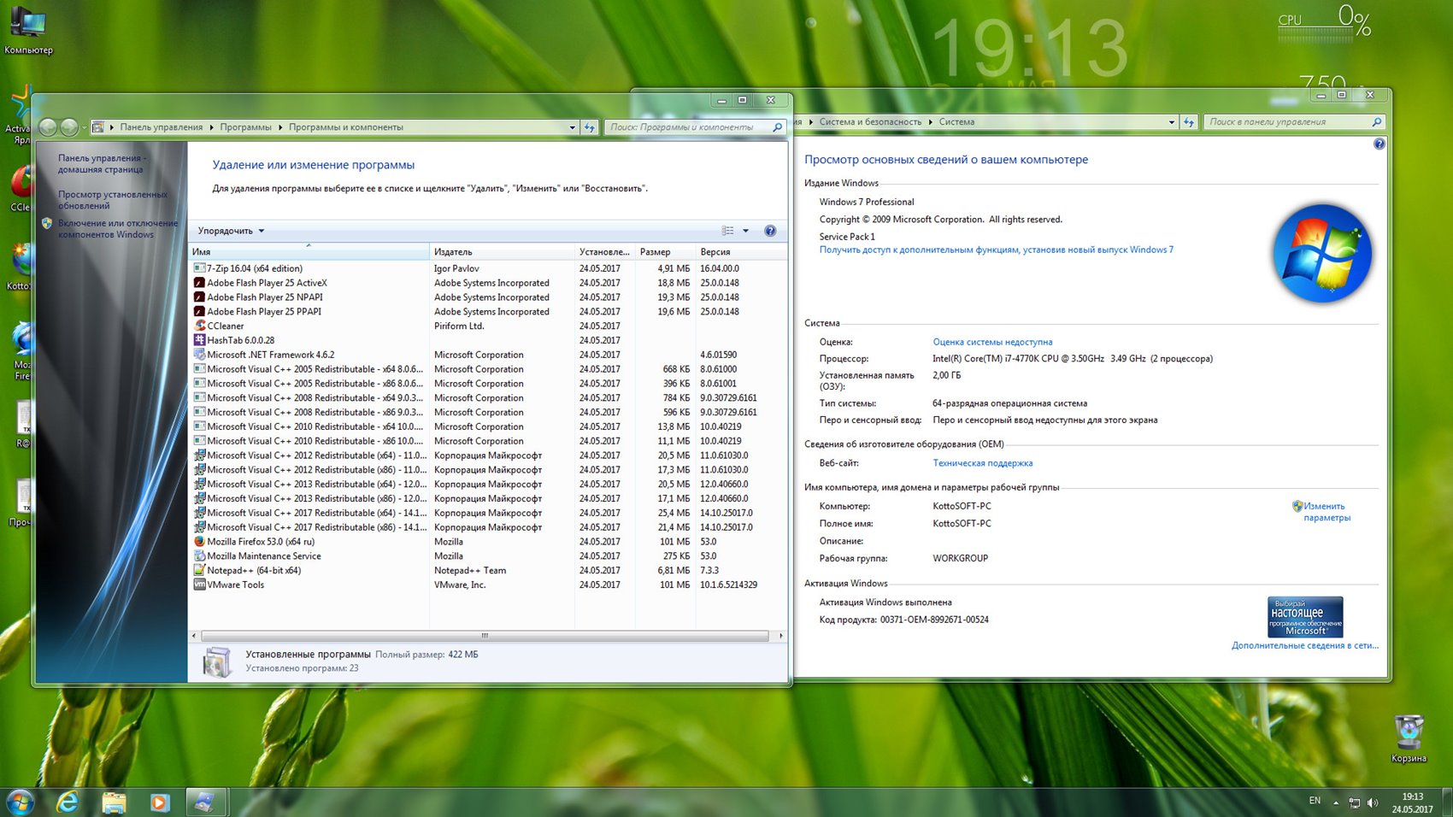Change view icon in programs list toolbar
The image size is (1453, 817).
727,231
